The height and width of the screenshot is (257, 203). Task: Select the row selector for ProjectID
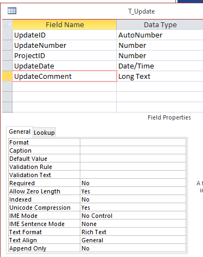[7, 55]
